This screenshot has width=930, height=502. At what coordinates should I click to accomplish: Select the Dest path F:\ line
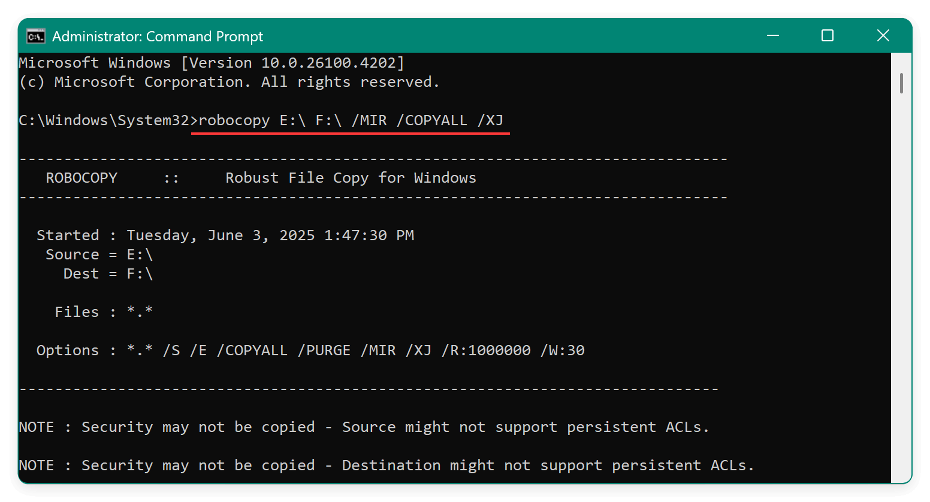point(108,273)
